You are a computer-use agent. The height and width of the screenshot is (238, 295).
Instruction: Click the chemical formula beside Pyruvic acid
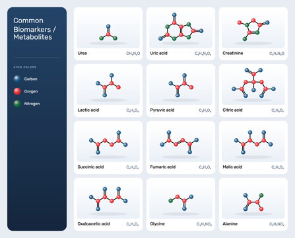pos(205,110)
